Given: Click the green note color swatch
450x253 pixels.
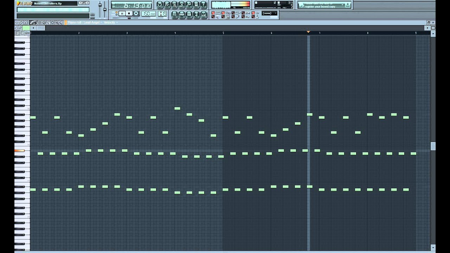Looking at the screenshot, I should click(26, 28).
